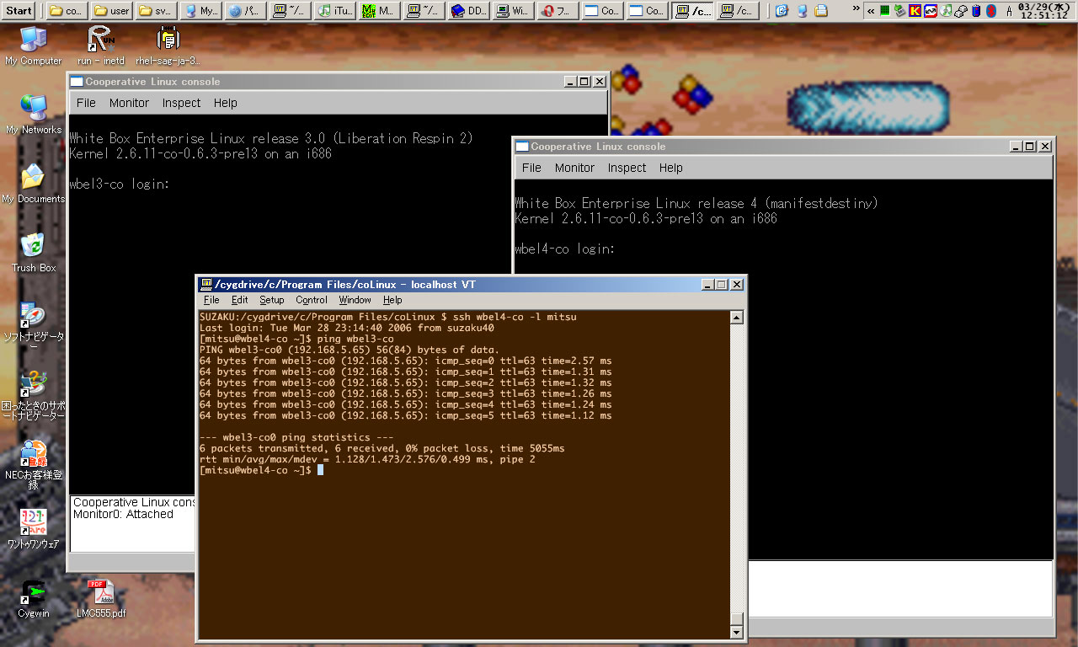The height and width of the screenshot is (647, 1078).
Task: Click terminal scrollbar up arrow
Action: pos(736,318)
